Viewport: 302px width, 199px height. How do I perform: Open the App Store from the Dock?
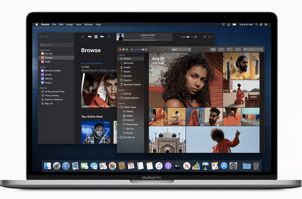[x=224, y=166]
